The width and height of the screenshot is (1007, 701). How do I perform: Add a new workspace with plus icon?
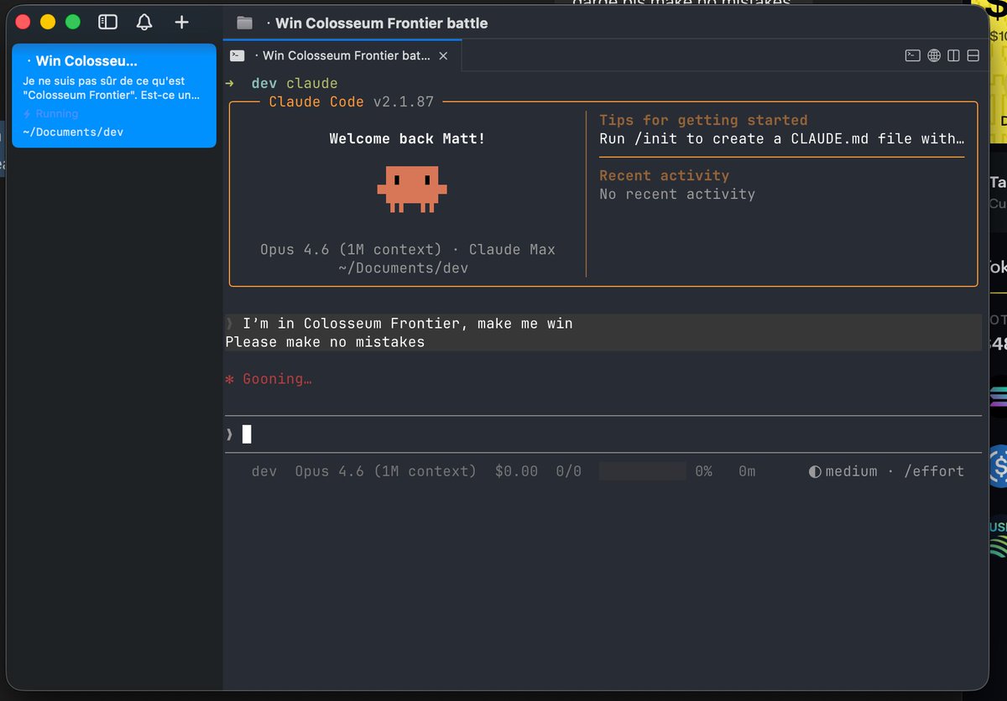[x=181, y=23]
